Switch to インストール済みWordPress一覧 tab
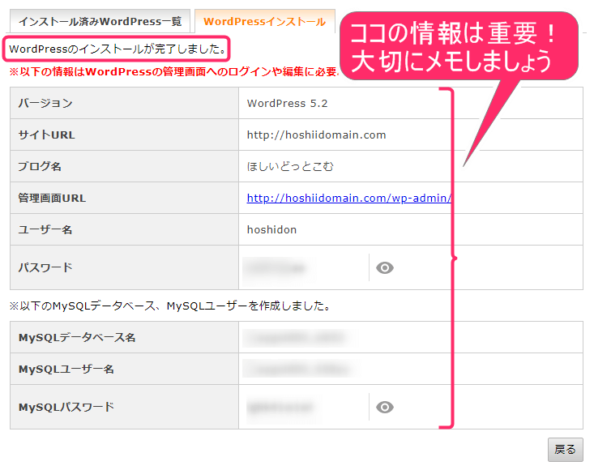 [x=100, y=22]
